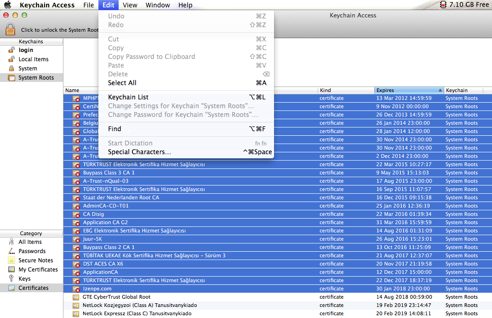This screenshot has height=318, width=492.
Task: Select the Application CA G2 certificate row
Action: point(278,223)
